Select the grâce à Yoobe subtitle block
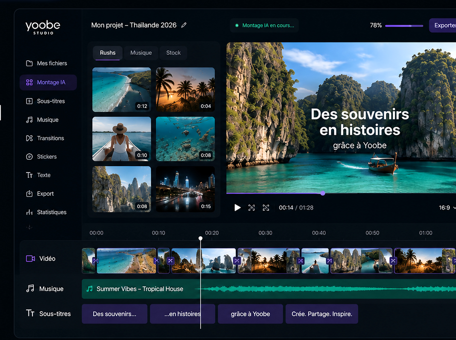Image resolution: width=456 pixels, height=340 pixels. [250, 314]
